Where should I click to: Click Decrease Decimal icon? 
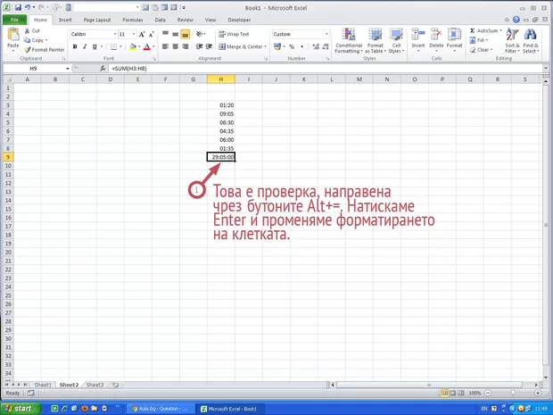[326, 46]
